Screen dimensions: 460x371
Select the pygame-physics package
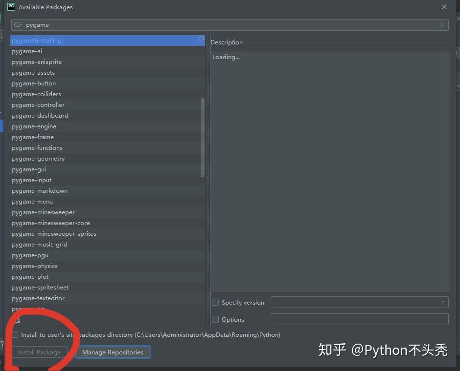(34, 266)
